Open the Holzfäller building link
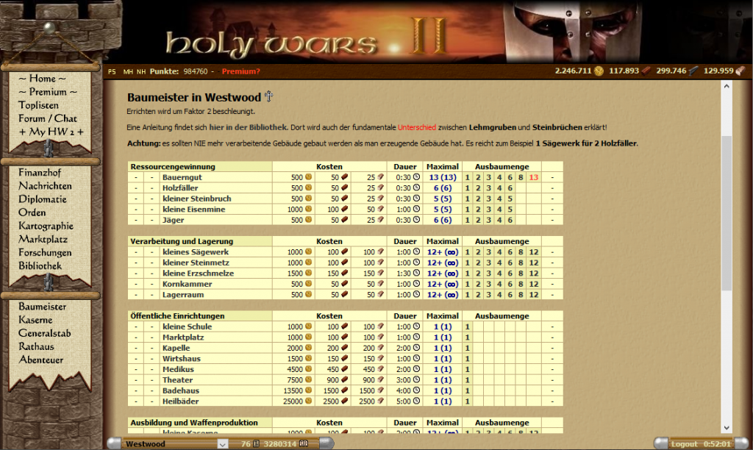 coord(181,188)
